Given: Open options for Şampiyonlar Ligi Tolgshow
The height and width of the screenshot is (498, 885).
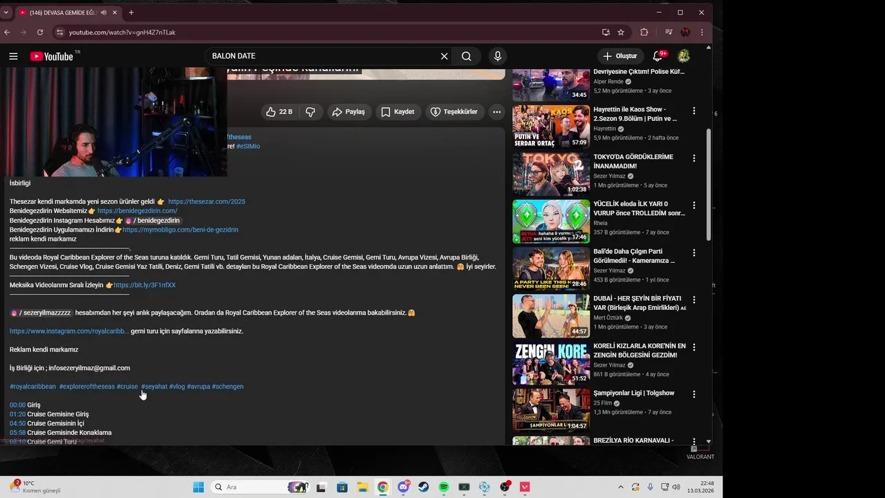Looking at the screenshot, I should point(694,394).
